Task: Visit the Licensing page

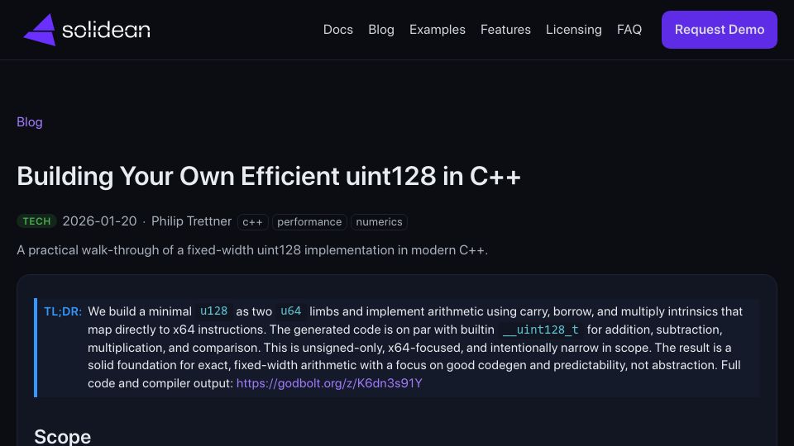Action: (574, 30)
